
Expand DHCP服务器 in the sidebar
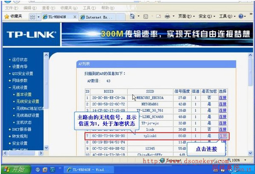[22, 130]
